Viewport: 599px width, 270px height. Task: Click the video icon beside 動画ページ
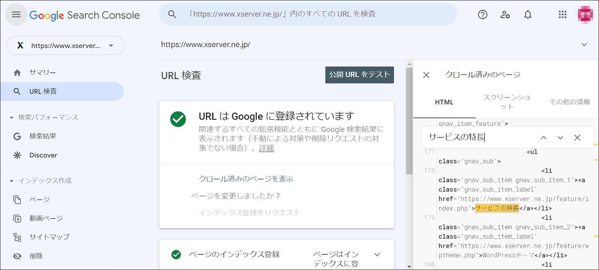(x=17, y=218)
